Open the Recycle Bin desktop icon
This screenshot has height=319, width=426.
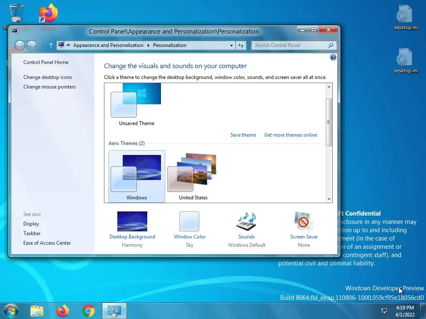pos(16,13)
